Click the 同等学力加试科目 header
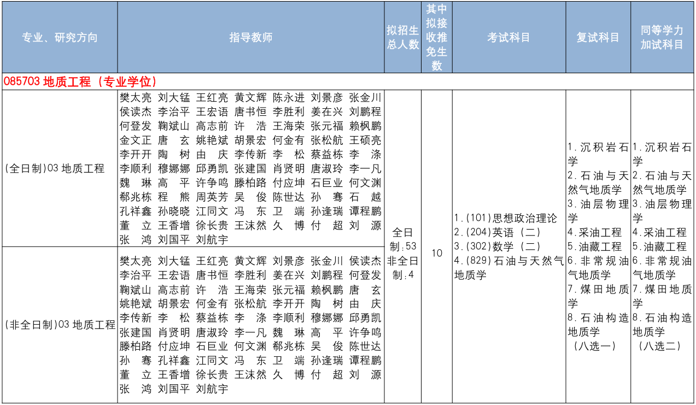 (x=662, y=38)
